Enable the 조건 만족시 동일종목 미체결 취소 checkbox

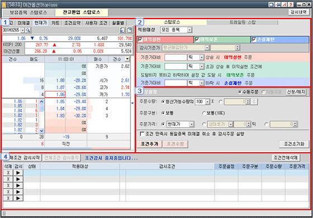pos(142,134)
